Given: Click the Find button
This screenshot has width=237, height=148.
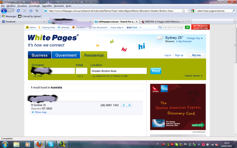Looking at the screenshot, I should (156, 71).
